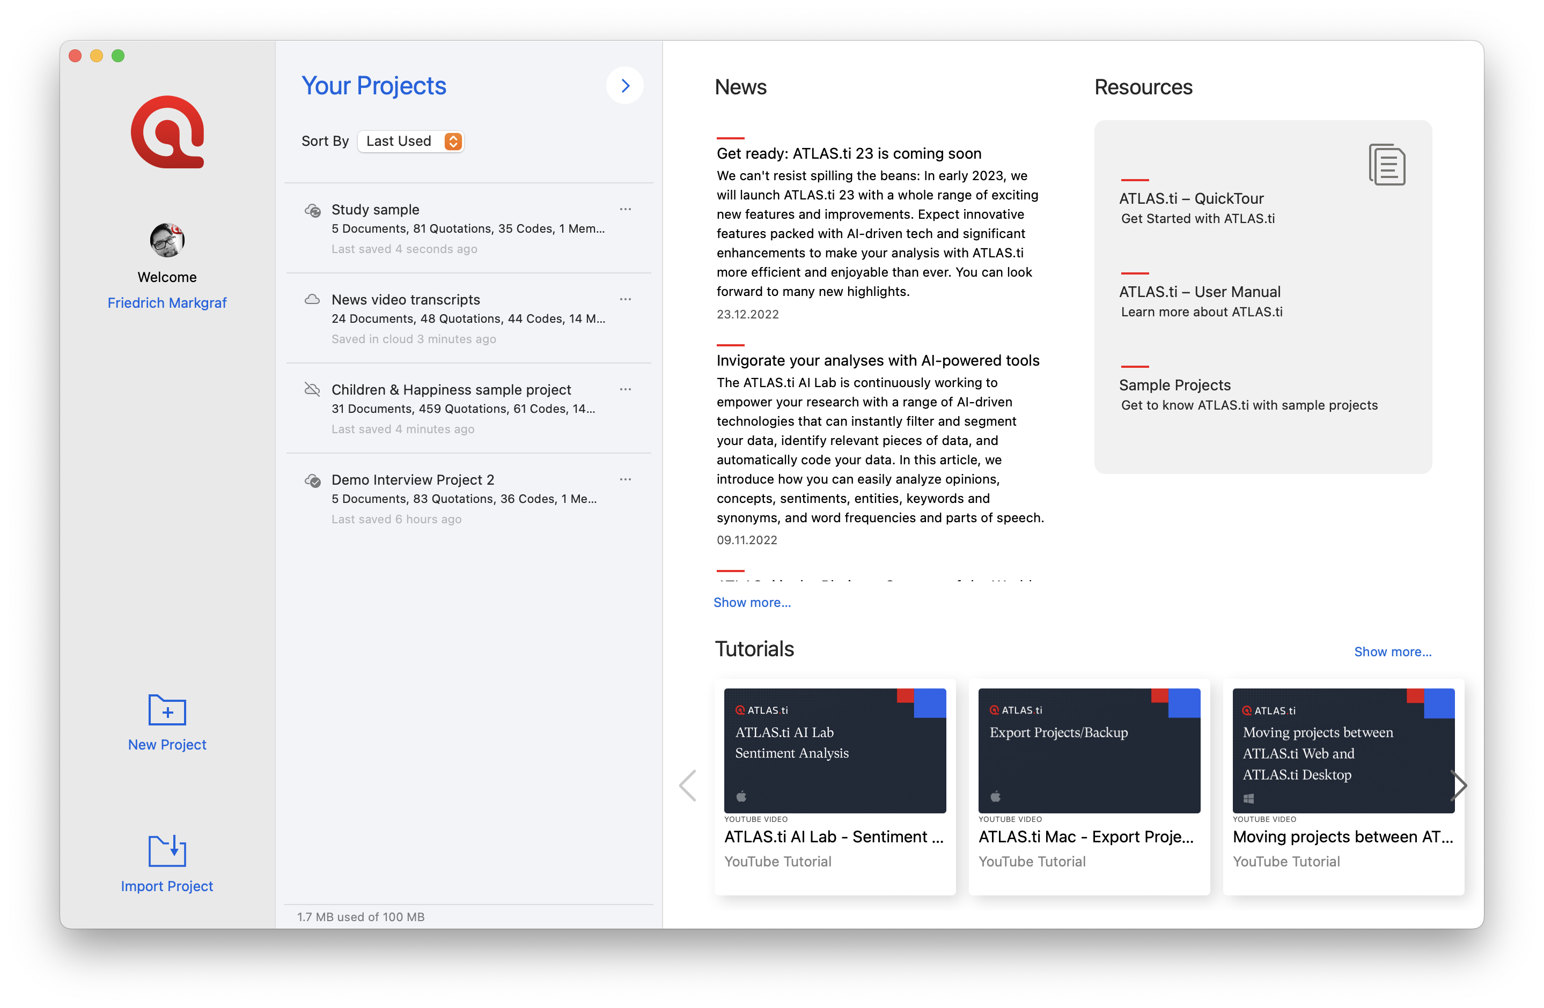The height and width of the screenshot is (1008, 1544).
Task: Click the News video transcripts cloud icon
Action: (x=313, y=300)
